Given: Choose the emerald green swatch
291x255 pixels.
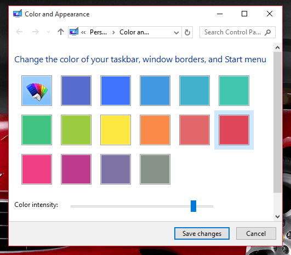Looking at the screenshot, I should click(x=37, y=130).
